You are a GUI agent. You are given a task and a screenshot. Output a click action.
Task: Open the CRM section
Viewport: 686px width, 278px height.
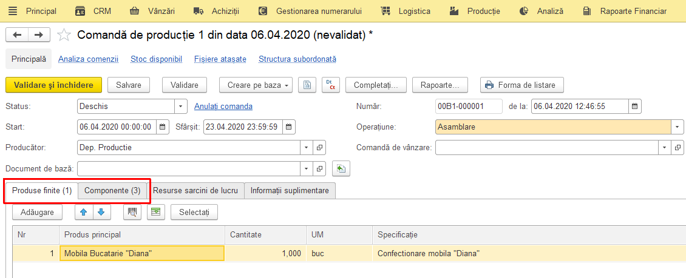(x=93, y=11)
